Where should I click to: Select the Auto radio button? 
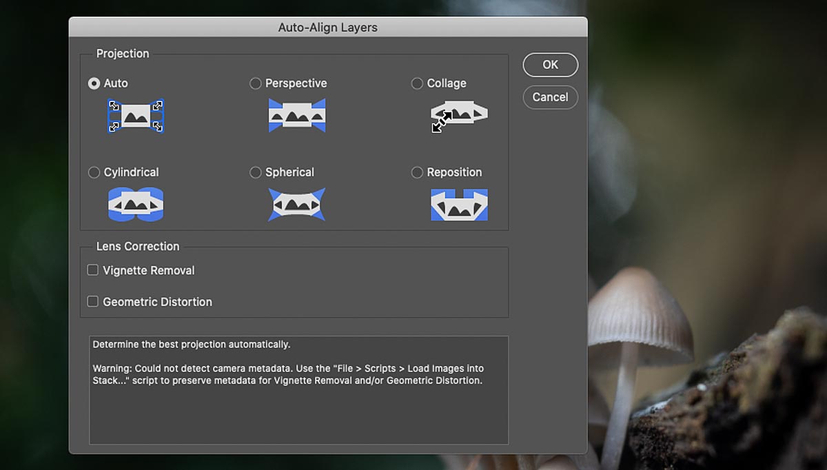[x=94, y=83]
